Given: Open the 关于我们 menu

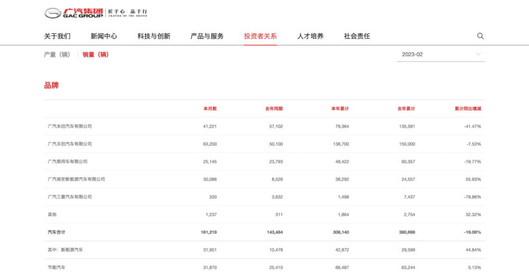Looking at the screenshot, I should pyautogui.click(x=57, y=36).
